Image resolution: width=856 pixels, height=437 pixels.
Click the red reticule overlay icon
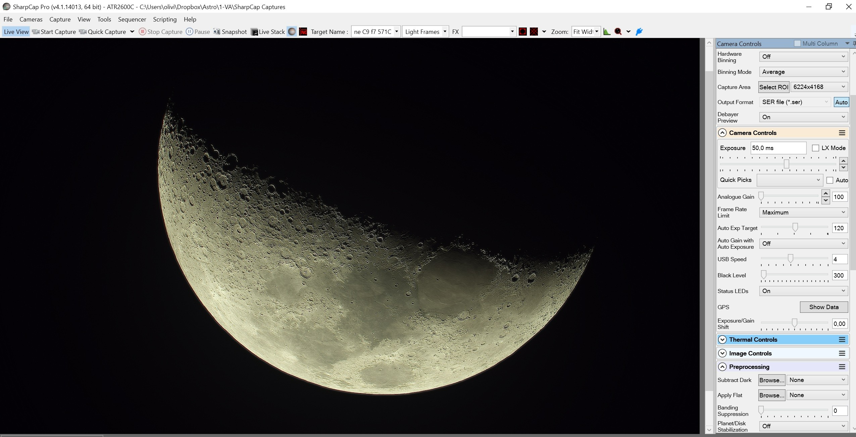pos(522,32)
